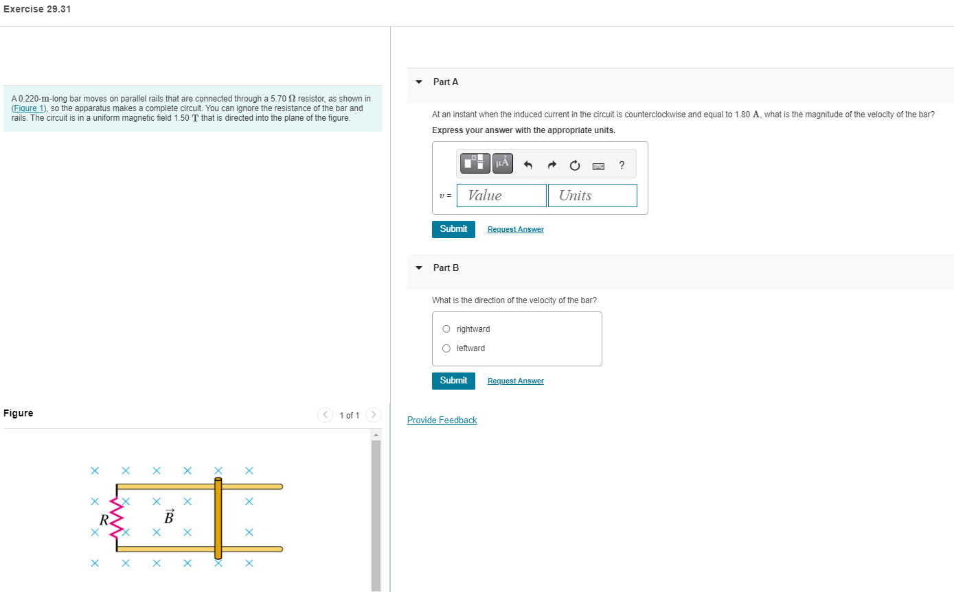Click Request Answer under Part A

tap(515, 228)
